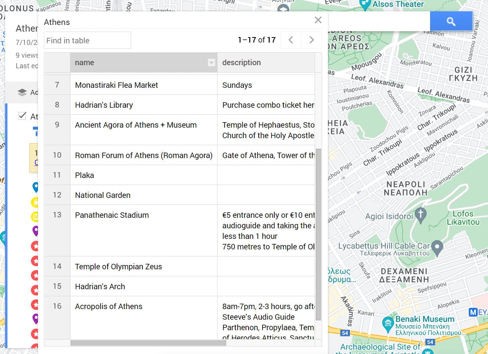488x354 pixels.
Task: Click the table's horizontal scrollbar
Action: click(x=148, y=343)
